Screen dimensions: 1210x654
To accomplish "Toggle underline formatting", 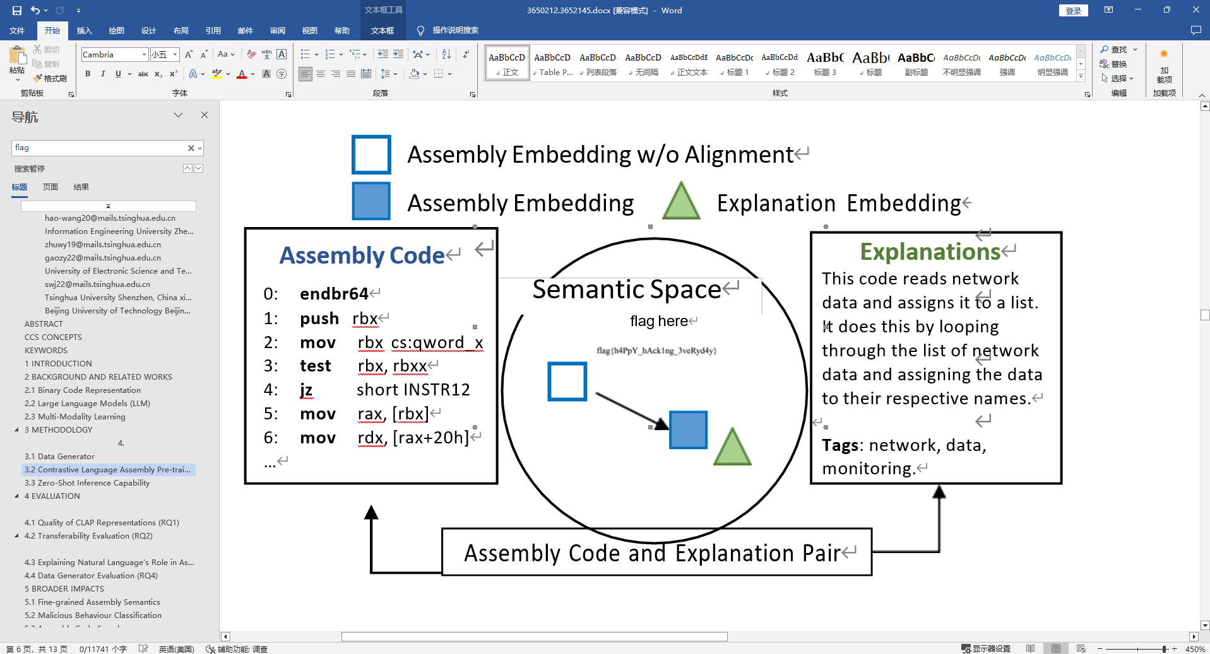I will coord(118,74).
